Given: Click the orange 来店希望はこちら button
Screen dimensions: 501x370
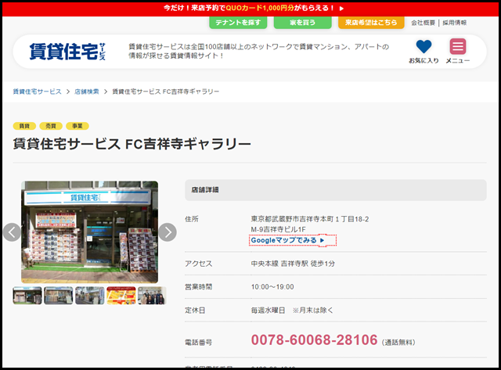Looking at the screenshot, I should [x=371, y=23].
